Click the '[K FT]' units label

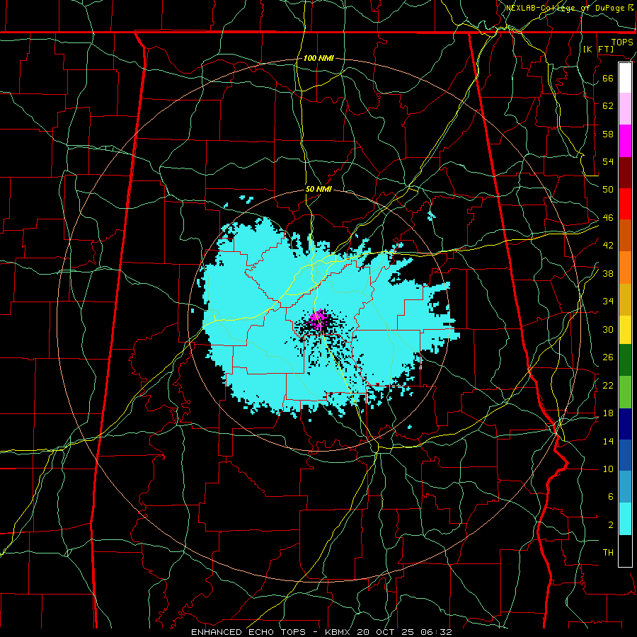(x=598, y=49)
